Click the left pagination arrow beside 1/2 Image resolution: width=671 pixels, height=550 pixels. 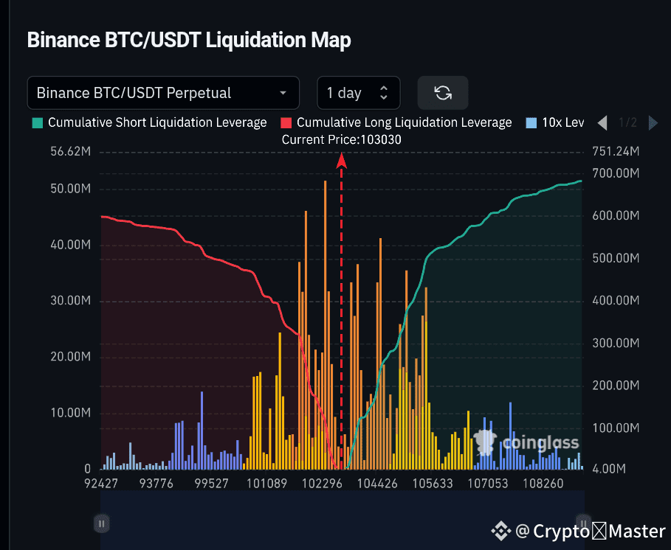pyautogui.click(x=603, y=122)
